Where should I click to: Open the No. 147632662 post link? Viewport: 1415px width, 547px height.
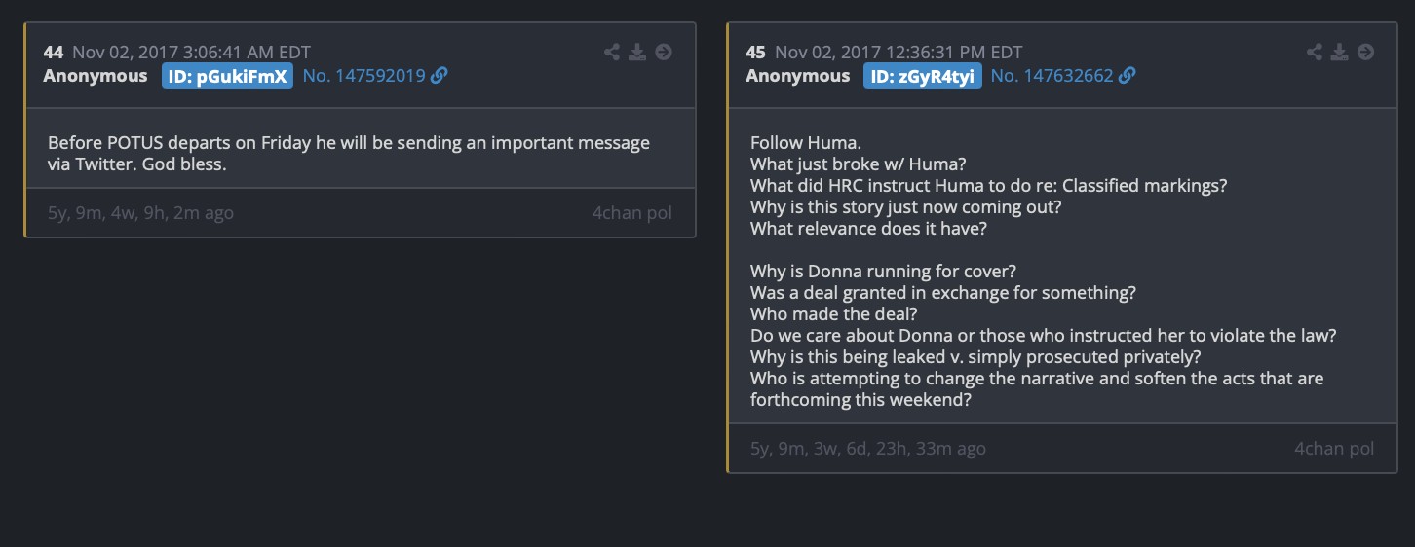pos(1052,75)
